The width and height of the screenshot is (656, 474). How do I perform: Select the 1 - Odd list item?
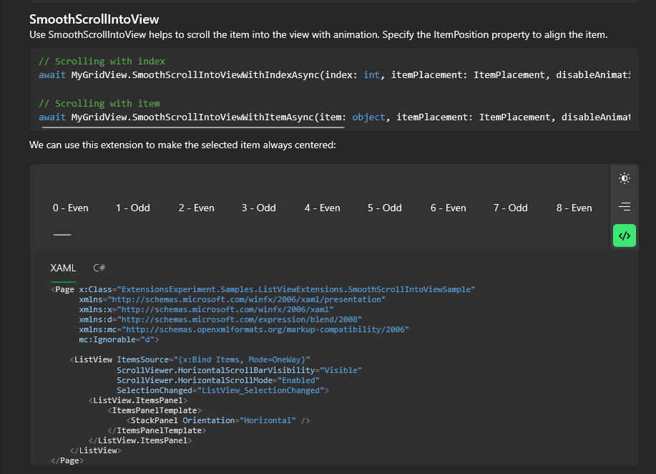click(x=132, y=208)
